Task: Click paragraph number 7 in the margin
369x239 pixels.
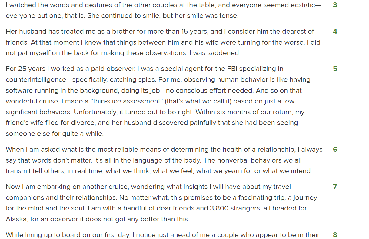Action: click(335, 187)
